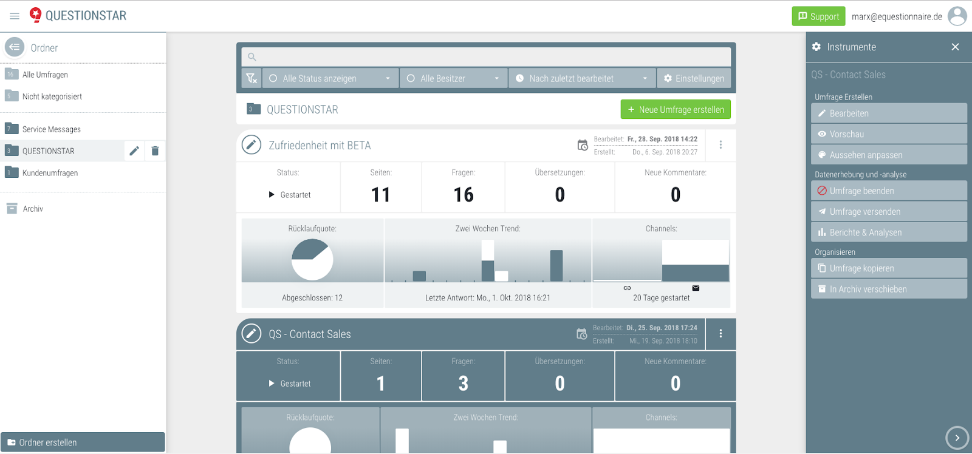Focus the survey search field

486,56
